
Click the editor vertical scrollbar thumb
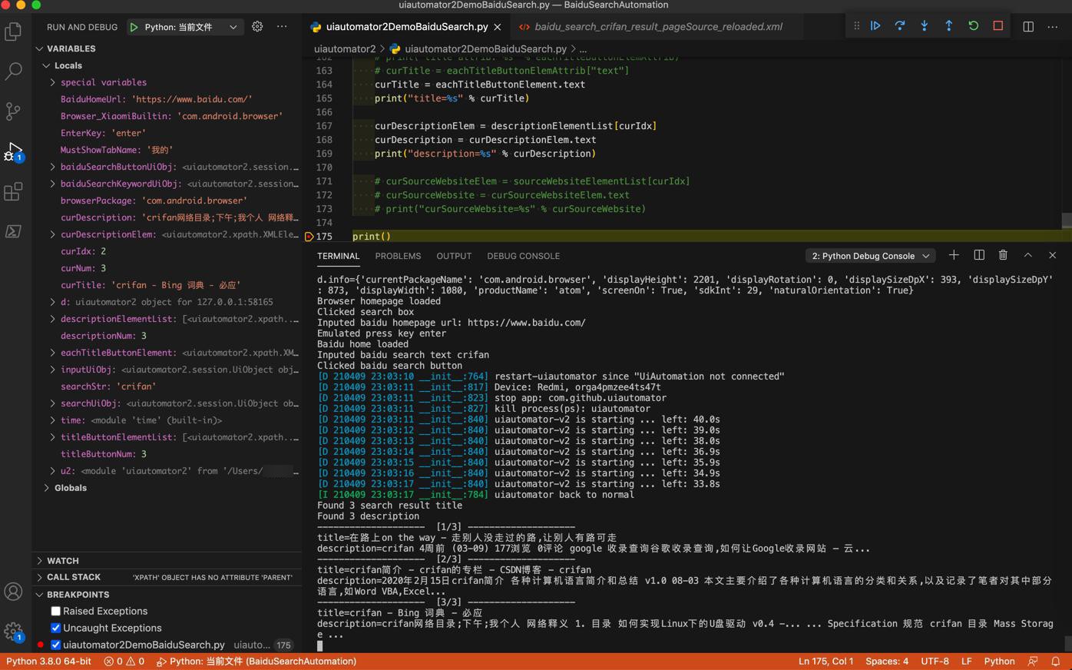click(1066, 220)
